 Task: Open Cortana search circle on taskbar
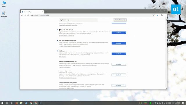pos(7,103)
